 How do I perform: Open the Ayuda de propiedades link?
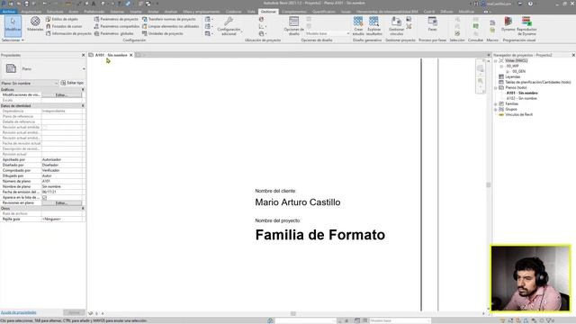[18, 312]
